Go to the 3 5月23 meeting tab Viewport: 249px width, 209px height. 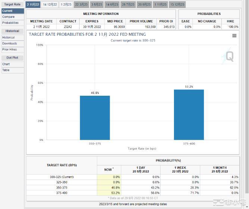(96, 4)
